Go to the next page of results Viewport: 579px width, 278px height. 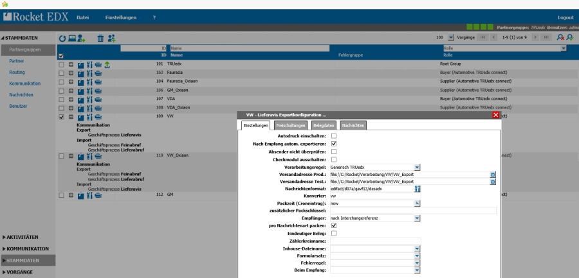[x=536, y=38]
